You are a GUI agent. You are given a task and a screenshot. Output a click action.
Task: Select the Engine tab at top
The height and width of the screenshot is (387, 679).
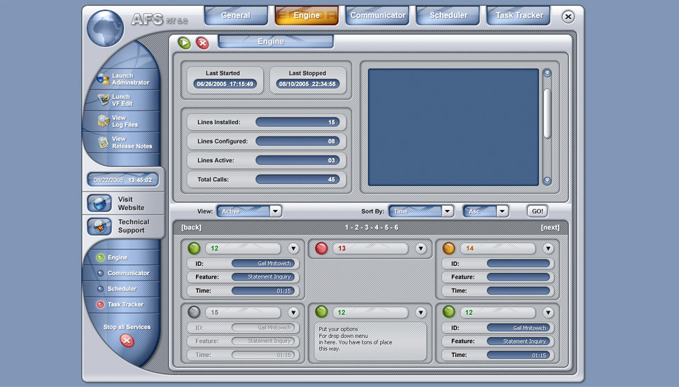[x=307, y=15]
